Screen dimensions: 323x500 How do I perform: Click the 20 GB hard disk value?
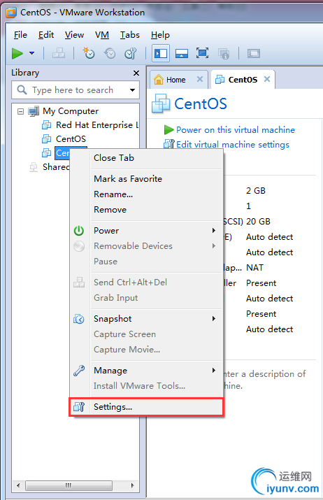pos(258,221)
